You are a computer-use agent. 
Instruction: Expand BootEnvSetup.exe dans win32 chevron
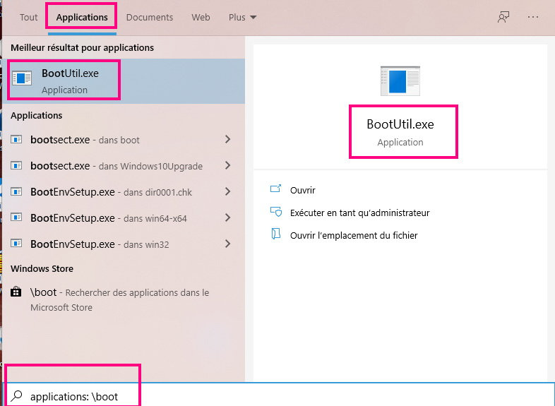pos(227,244)
